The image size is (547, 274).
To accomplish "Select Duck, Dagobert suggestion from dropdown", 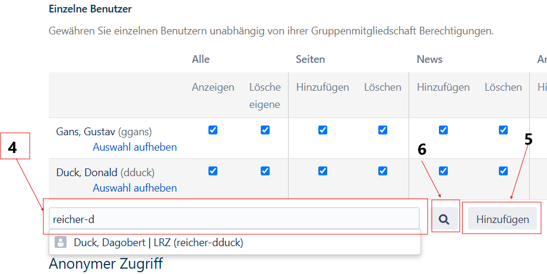I will coord(159,243).
